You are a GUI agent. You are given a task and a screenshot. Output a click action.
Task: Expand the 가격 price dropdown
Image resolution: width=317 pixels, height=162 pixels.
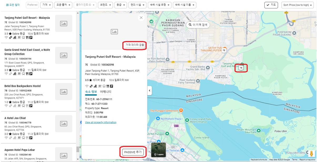[x=47, y=5]
